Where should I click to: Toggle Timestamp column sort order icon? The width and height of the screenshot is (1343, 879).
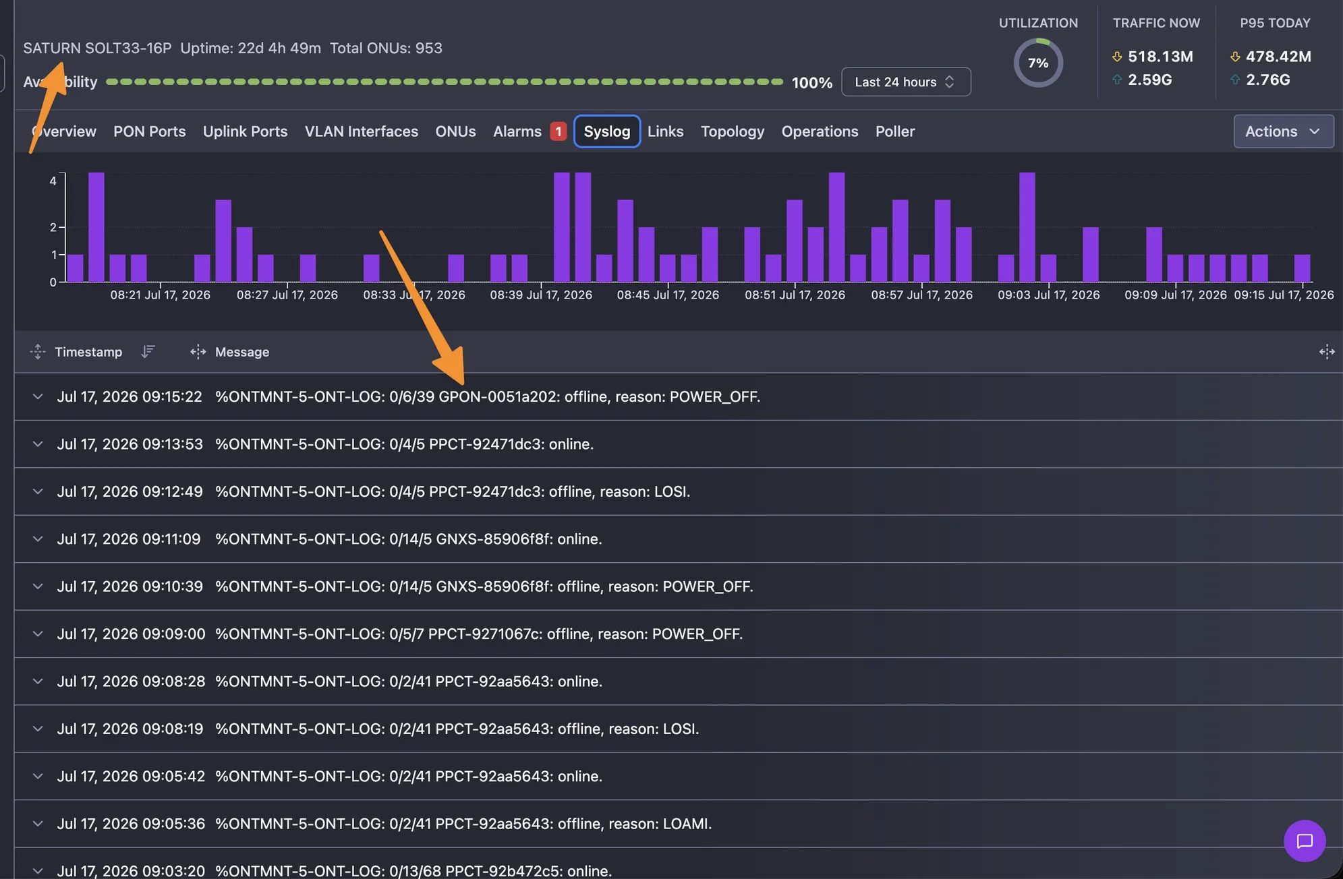pos(148,351)
